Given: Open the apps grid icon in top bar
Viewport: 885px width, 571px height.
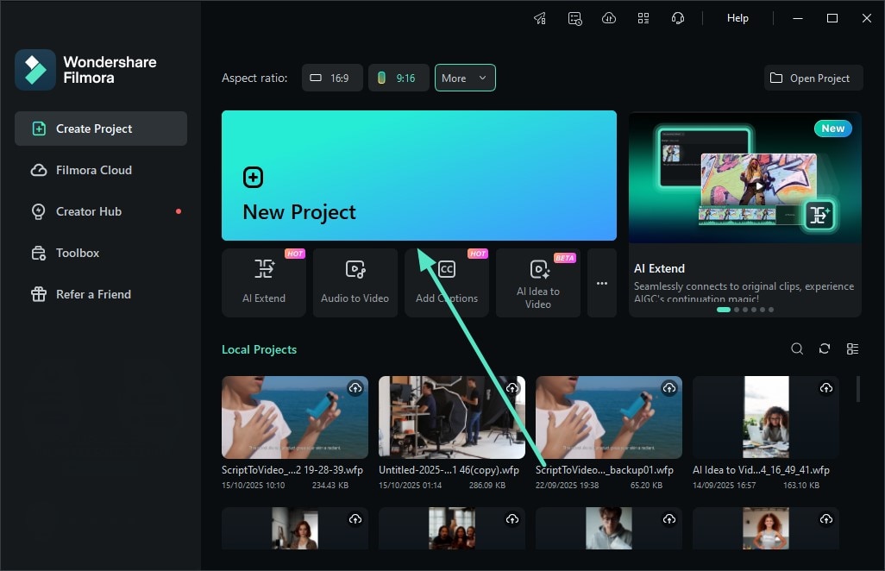Looking at the screenshot, I should (x=643, y=17).
